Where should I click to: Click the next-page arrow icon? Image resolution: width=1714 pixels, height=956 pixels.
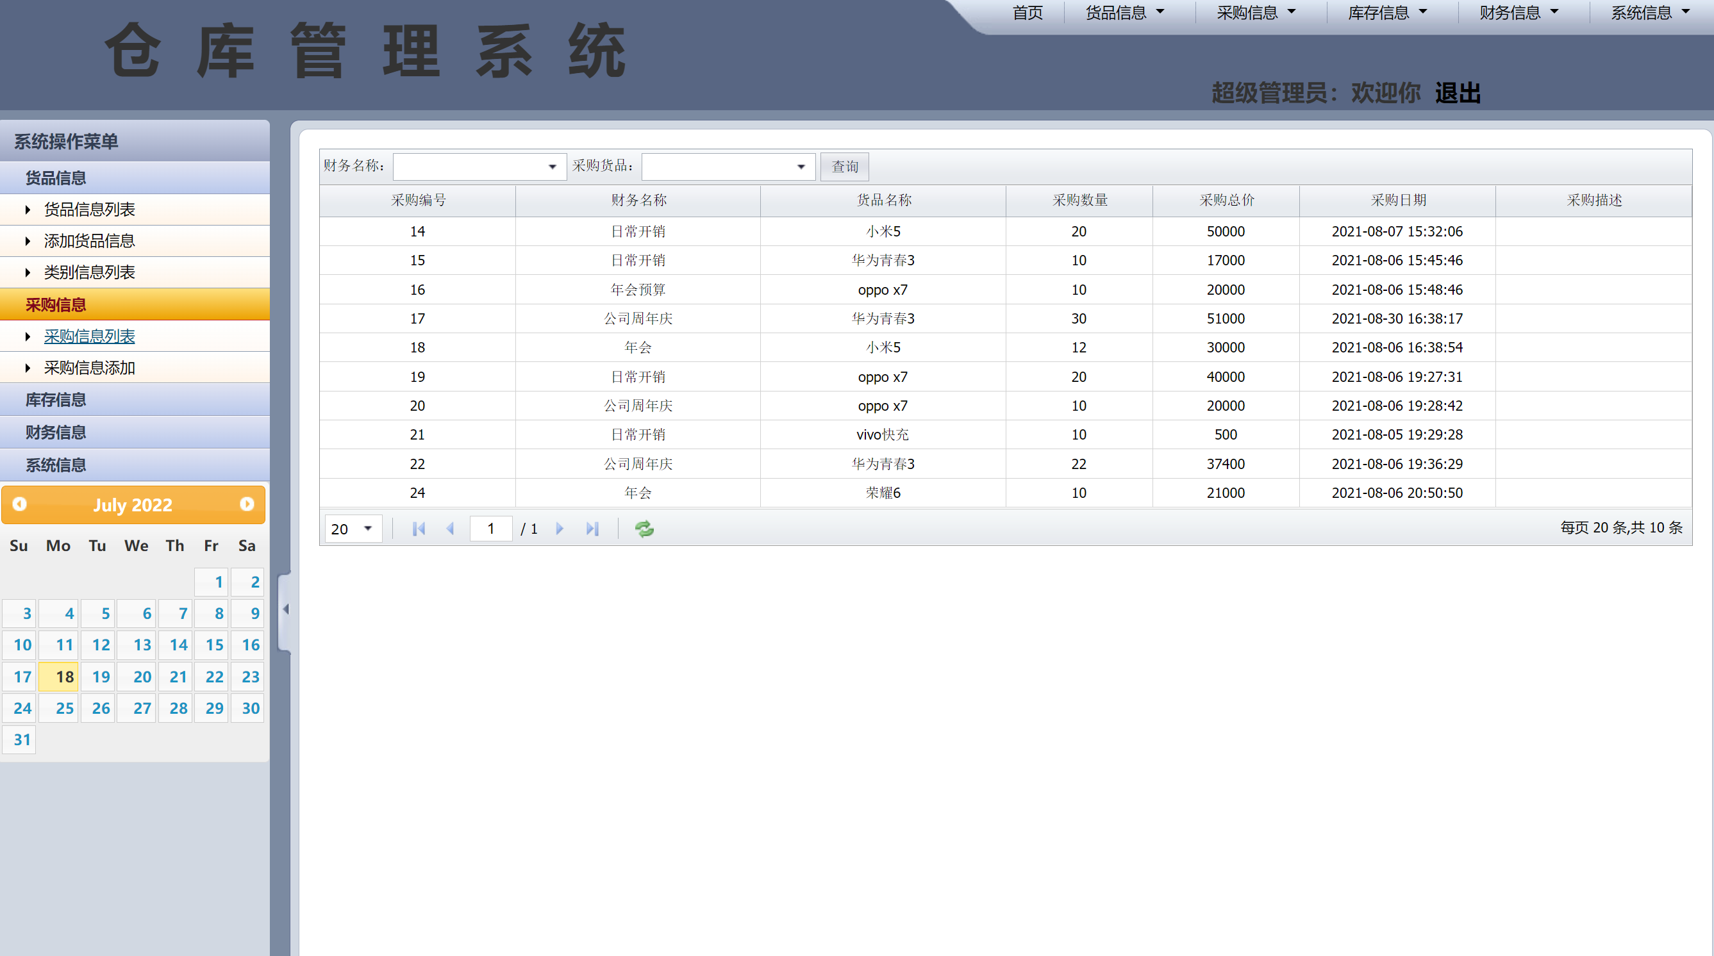point(560,528)
